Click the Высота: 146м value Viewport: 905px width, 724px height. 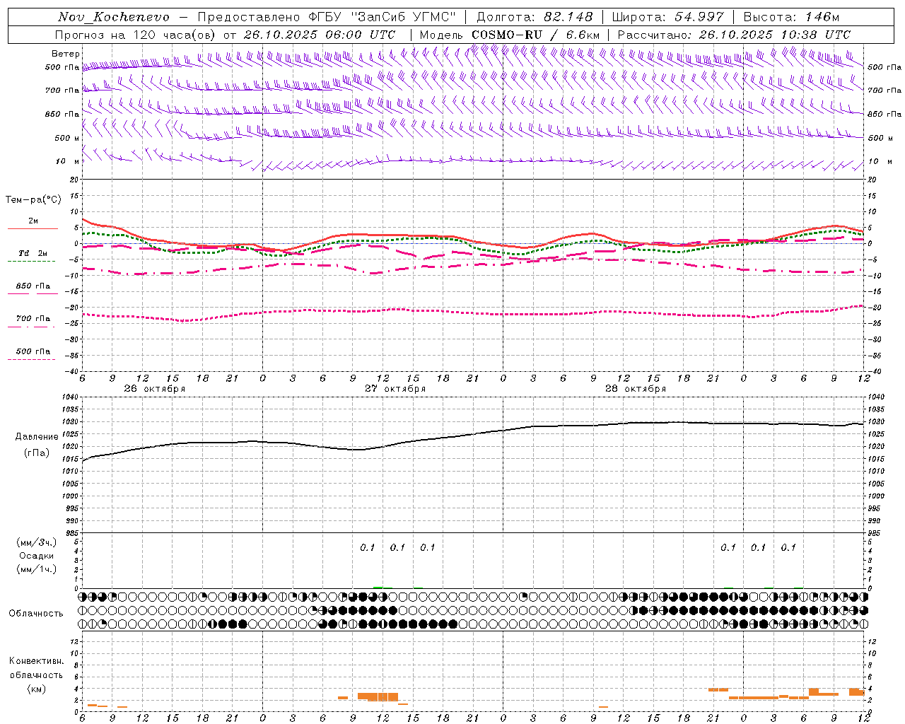[791, 17]
